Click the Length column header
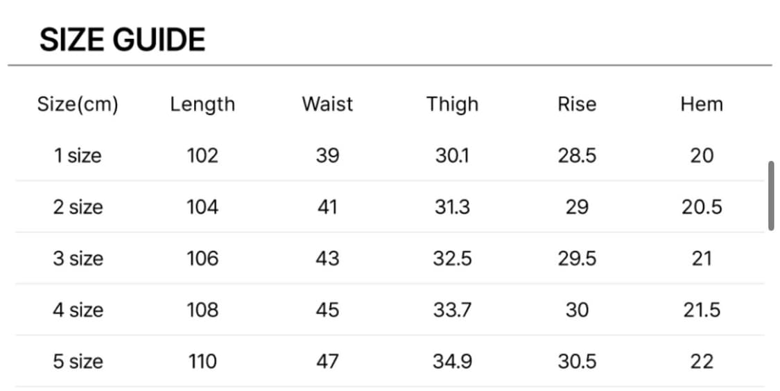This screenshot has height=391, width=780. [x=202, y=105]
